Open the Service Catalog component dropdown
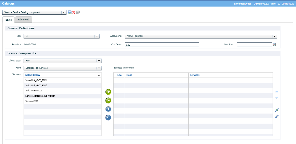The width and height of the screenshot is (296, 144). pos(64,12)
